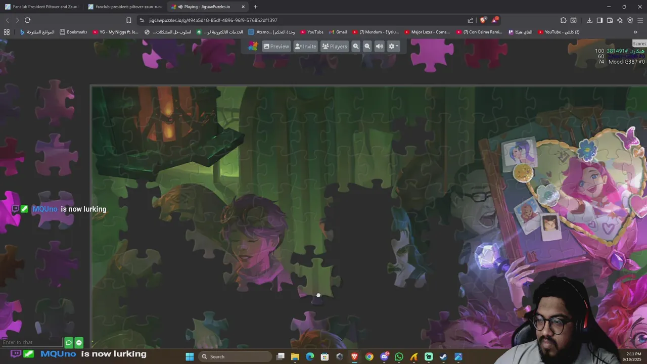Share this page icon
This screenshot has height=364, width=647.
pos(471,20)
